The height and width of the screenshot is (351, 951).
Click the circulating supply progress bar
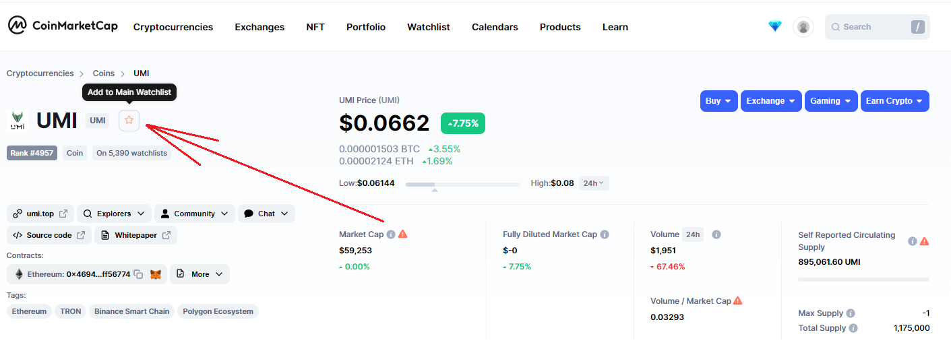click(863, 279)
